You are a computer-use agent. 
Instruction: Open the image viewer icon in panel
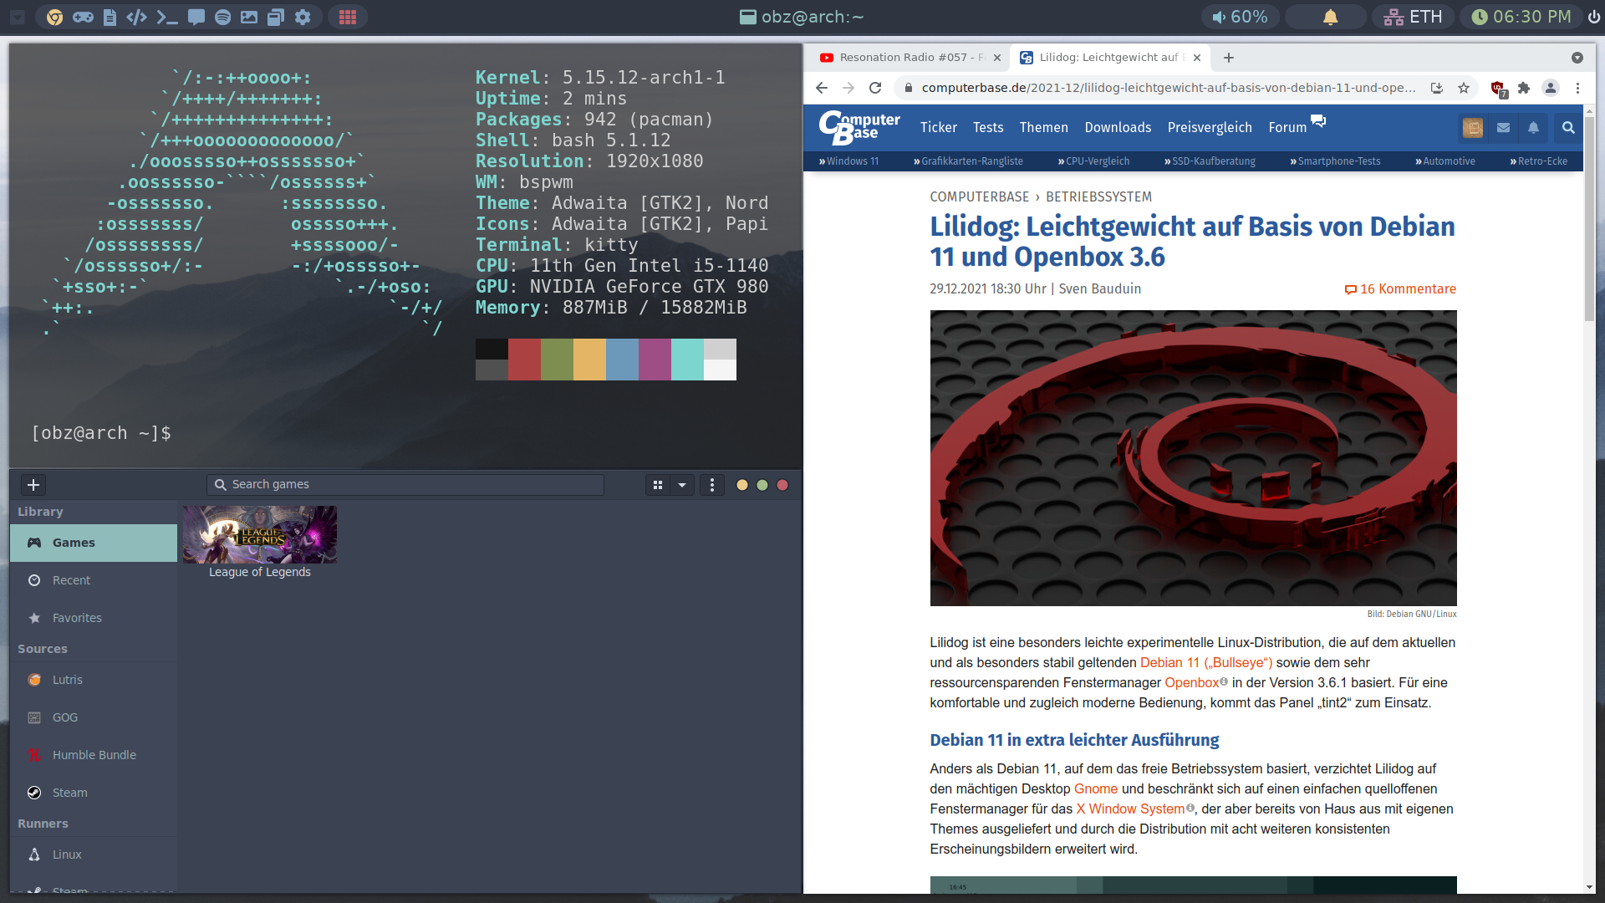[249, 17]
